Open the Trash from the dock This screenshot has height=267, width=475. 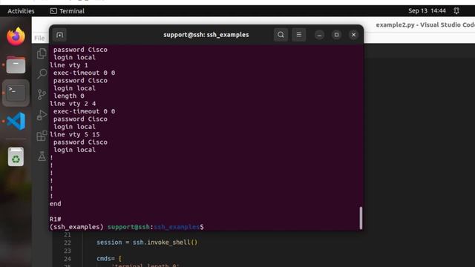tap(16, 156)
